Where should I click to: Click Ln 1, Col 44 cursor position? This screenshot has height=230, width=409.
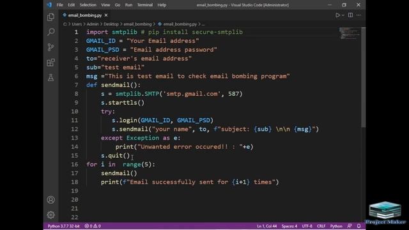266,226
